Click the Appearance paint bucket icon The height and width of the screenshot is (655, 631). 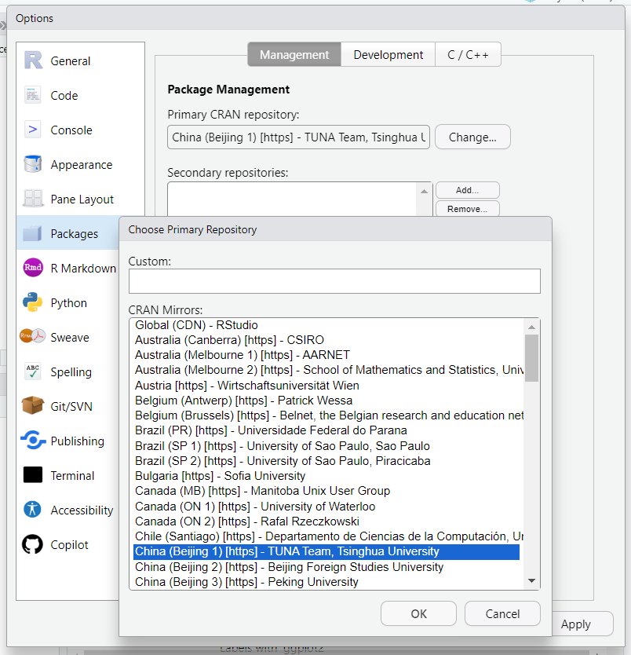[x=33, y=165]
